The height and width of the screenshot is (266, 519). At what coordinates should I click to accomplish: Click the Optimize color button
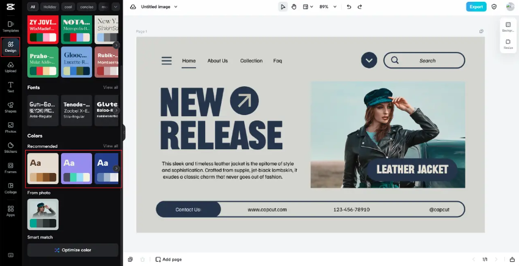[73, 250]
